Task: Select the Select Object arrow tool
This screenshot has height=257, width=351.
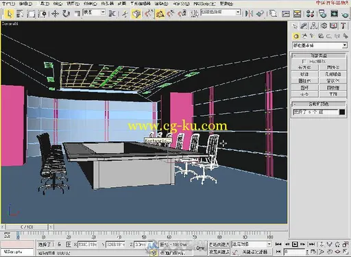Action: click(10, 14)
